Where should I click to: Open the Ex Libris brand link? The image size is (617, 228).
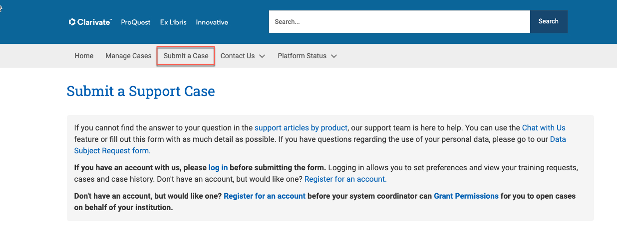[173, 22]
